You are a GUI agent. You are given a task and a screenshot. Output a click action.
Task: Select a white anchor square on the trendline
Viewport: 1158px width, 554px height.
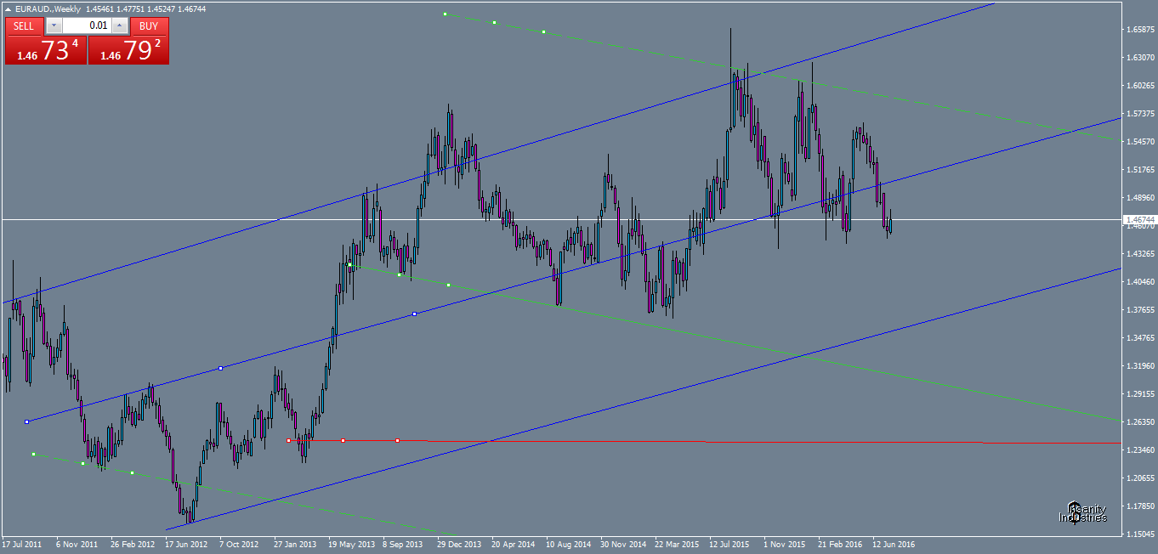pyautogui.click(x=219, y=368)
